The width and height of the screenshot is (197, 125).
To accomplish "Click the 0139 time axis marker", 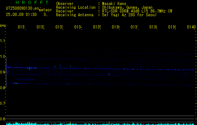I will [172, 27].
